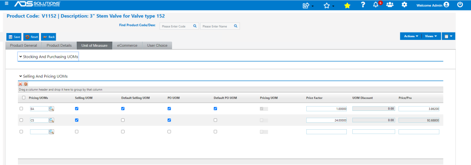
Task: Open the Views dropdown
Action: [431, 36]
